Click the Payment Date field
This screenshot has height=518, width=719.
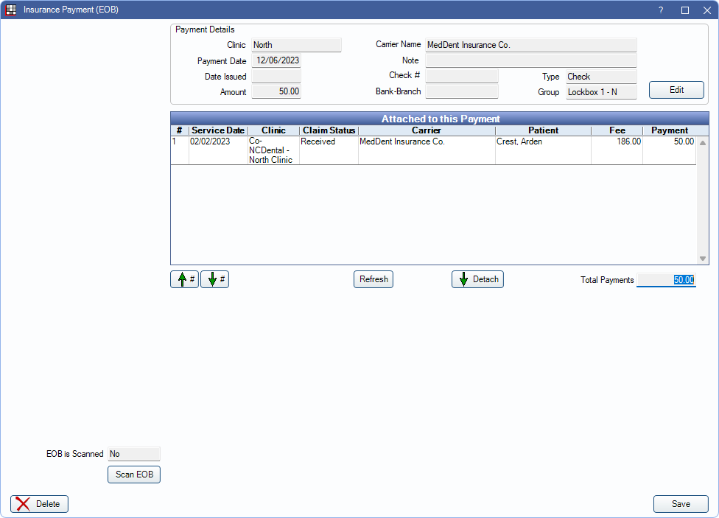click(x=276, y=61)
